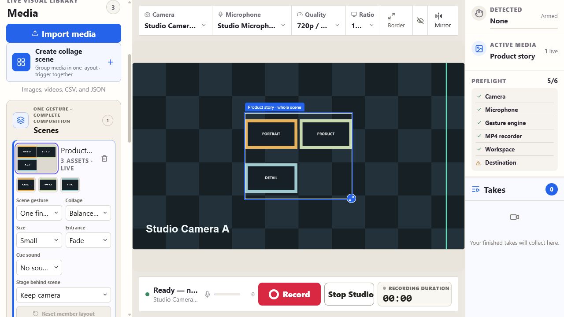The width and height of the screenshot is (564, 317).
Task: Click the Studio Camera A overlay label
Action: [188, 229]
